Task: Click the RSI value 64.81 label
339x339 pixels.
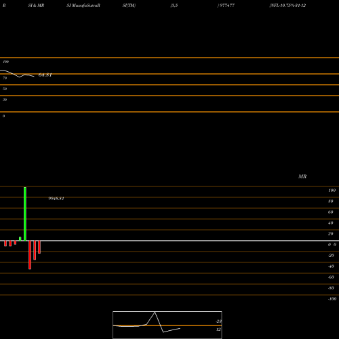Action: [45, 75]
